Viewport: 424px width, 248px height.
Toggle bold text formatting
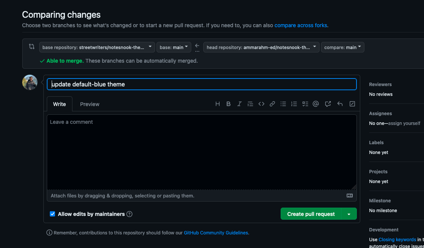coord(228,104)
